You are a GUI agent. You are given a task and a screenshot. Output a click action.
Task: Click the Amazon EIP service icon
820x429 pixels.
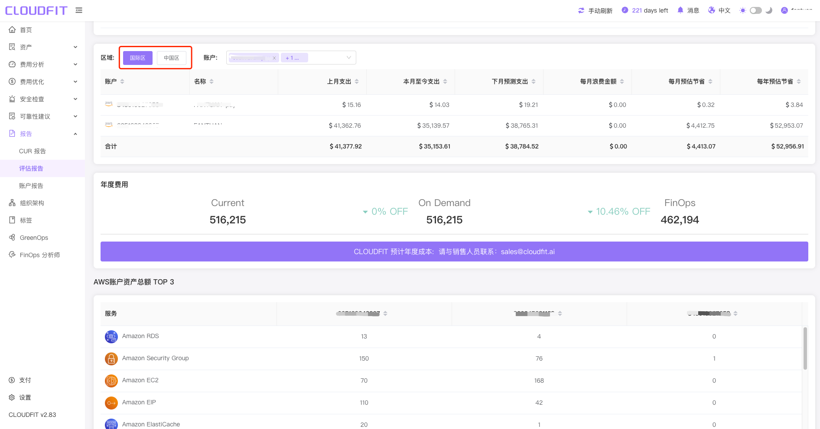click(x=111, y=403)
